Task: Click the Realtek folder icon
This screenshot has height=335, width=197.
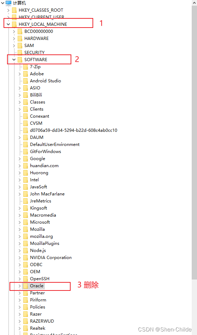Action: 26,328
